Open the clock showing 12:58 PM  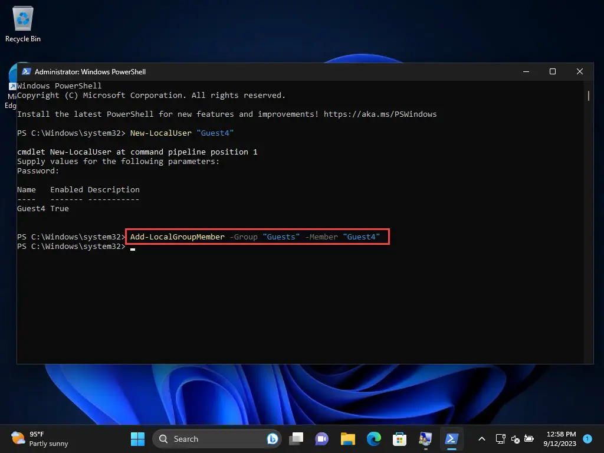560,439
